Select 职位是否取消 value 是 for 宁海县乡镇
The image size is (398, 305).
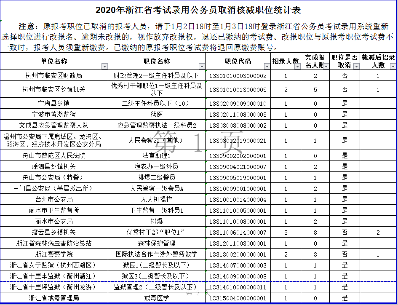[x=345, y=103]
